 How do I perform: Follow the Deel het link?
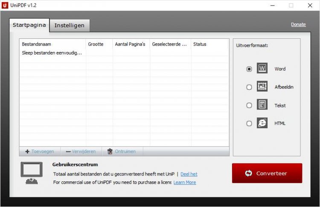(189, 174)
